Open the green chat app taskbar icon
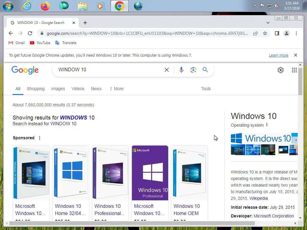The image size is (307, 230). [64, 6]
